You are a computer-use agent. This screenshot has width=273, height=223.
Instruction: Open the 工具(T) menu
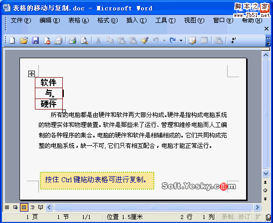[165, 20]
